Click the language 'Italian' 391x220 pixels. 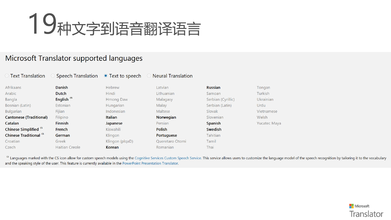click(111, 117)
